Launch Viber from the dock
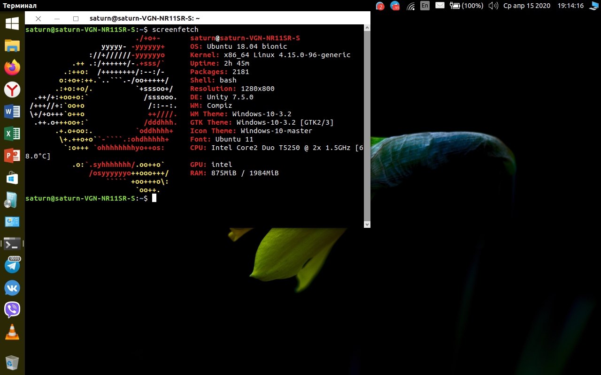The image size is (601, 375). pos(12,310)
